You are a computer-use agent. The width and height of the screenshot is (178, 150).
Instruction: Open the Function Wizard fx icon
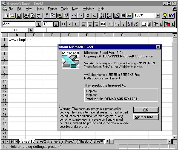[x=94, y=15]
